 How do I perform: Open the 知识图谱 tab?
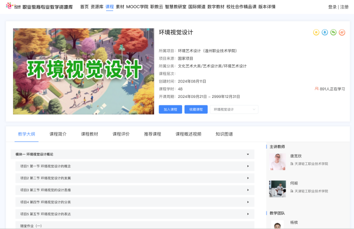pyautogui.click(x=224, y=134)
